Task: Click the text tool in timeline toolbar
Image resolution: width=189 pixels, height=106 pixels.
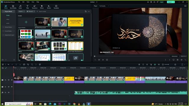Action: tap(32, 64)
